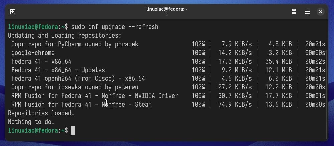
Task: Click the 'Nonfree - Steam' repository line
Action: [x=81, y=104]
